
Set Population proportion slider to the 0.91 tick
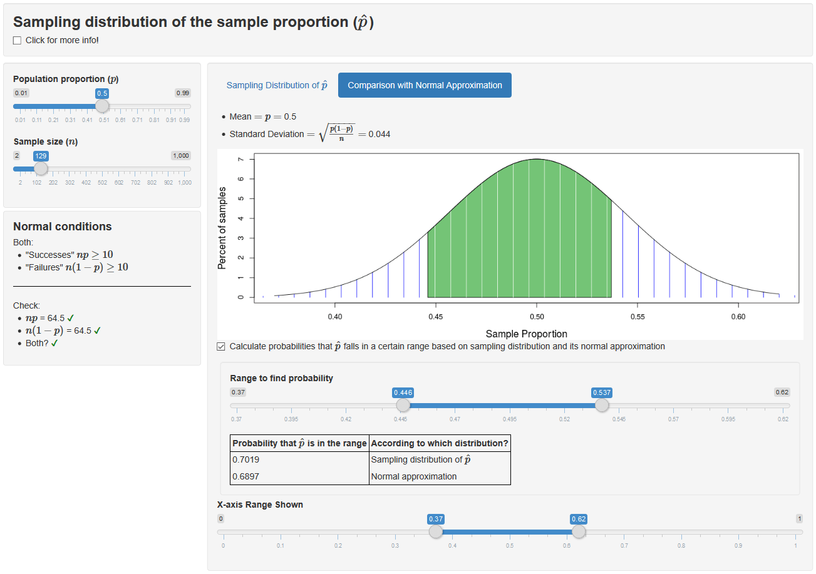pos(171,106)
